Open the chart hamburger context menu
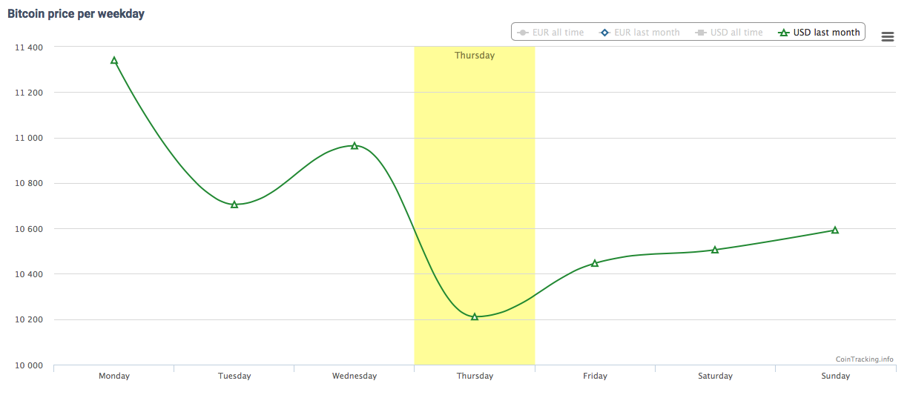Screen dimensions: 910x395 [x=887, y=37]
